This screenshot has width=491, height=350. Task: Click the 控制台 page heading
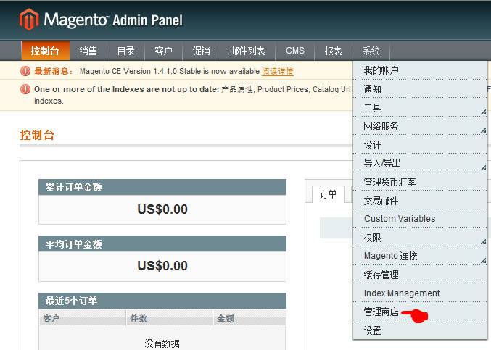coord(37,135)
